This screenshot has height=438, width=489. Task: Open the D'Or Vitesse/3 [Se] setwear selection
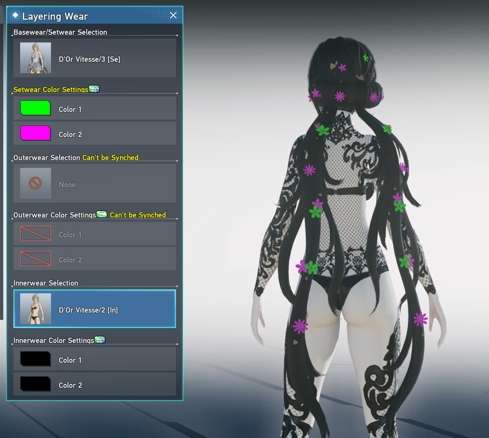95,58
